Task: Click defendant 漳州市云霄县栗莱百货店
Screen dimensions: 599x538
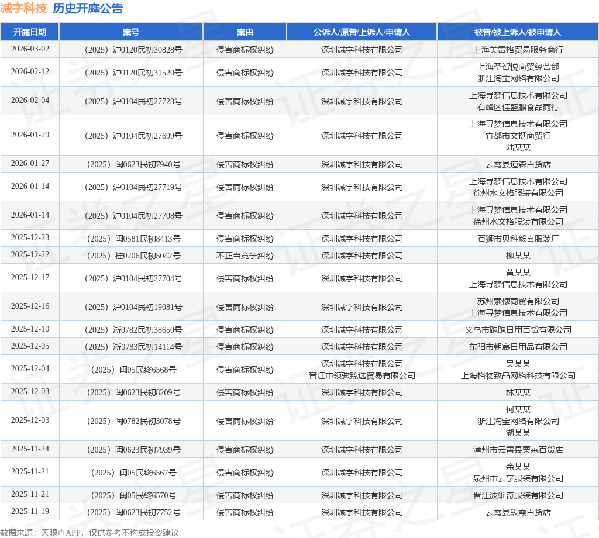Action: [x=518, y=450]
